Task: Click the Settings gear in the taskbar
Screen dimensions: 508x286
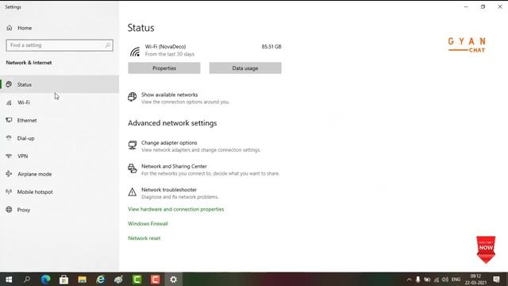Action: click(x=174, y=279)
